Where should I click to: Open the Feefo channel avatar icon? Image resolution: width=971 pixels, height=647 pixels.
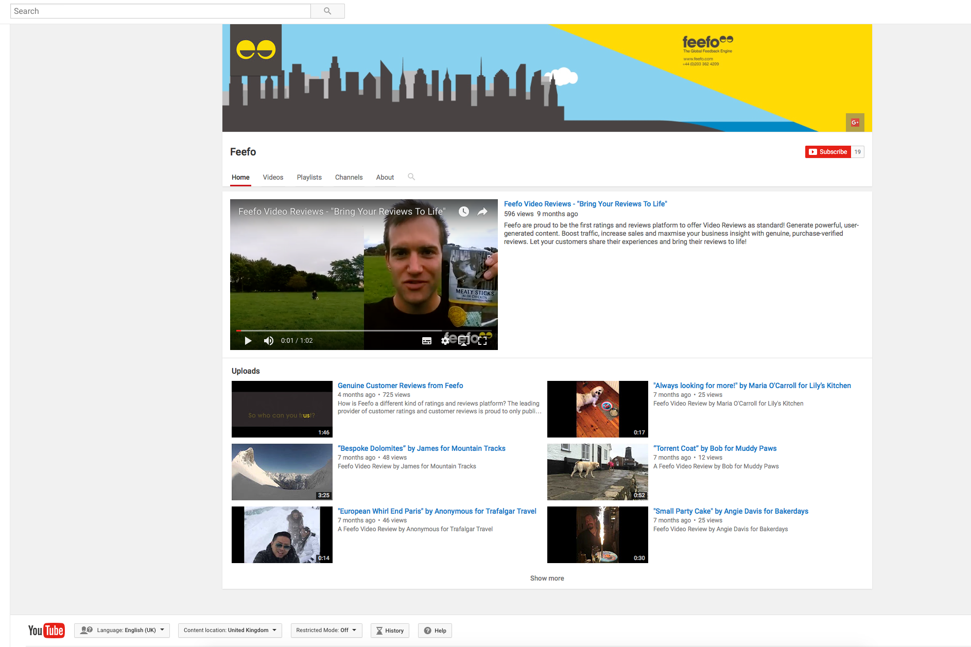tap(256, 50)
